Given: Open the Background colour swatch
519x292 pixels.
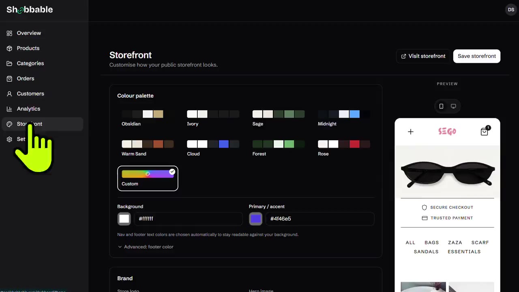Looking at the screenshot, I should [124, 219].
